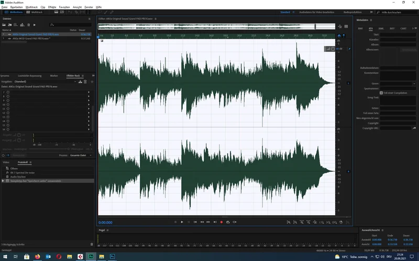
Task: Open Photoshop from the Windows taskbar
Action: (x=113, y=256)
